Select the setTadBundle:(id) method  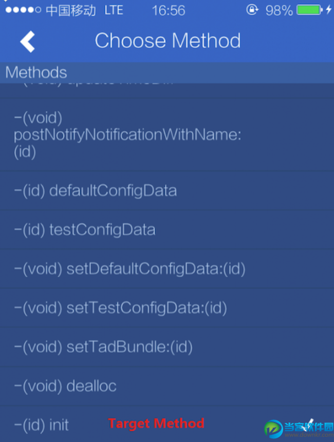pos(103,347)
